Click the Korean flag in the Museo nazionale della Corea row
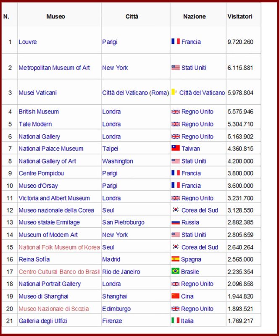This screenshot has height=336, width=279. click(176, 210)
